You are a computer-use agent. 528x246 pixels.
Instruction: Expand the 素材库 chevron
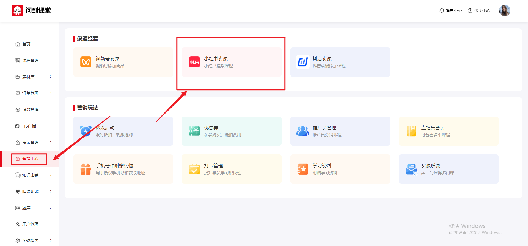click(51, 77)
